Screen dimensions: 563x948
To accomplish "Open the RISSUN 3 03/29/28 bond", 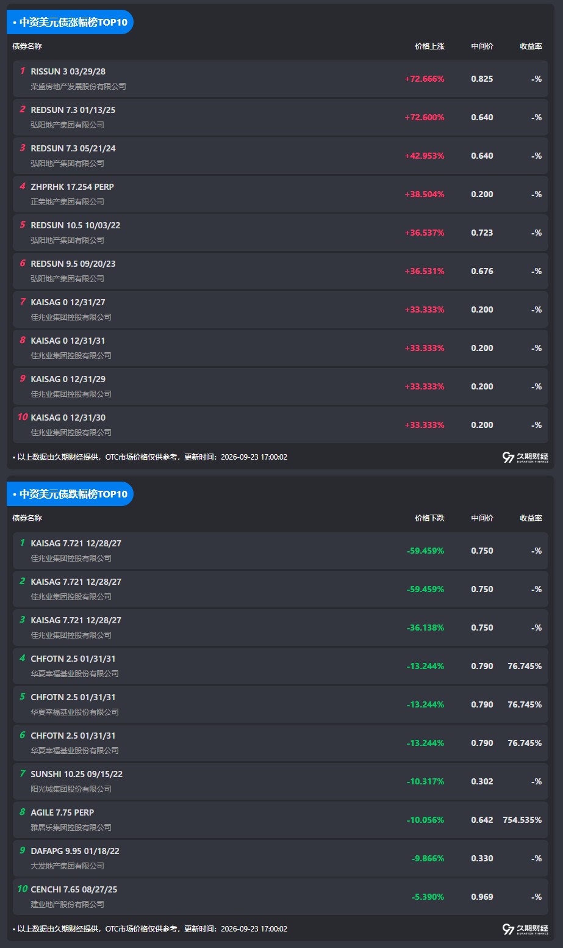I will click(68, 71).
